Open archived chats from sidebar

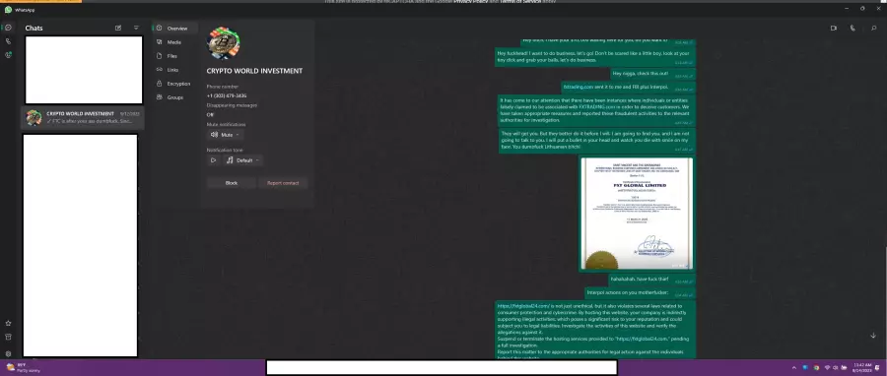[8, 337]
